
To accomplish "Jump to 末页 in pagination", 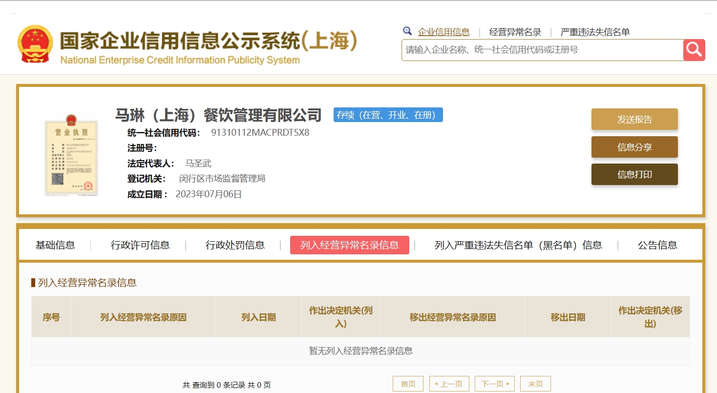I will click(535, 384).
